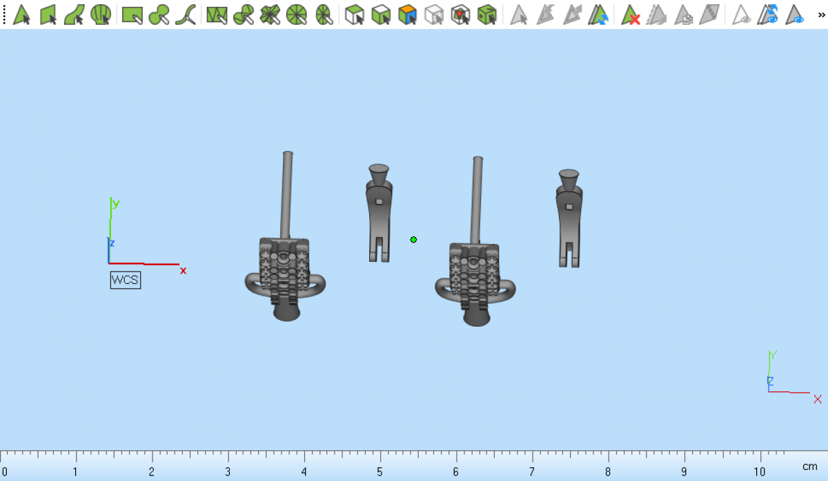This screenshot has width=828, height=481.
Task: Expand the marked selection
Action: pyautogui.click(x=571, y=14)
